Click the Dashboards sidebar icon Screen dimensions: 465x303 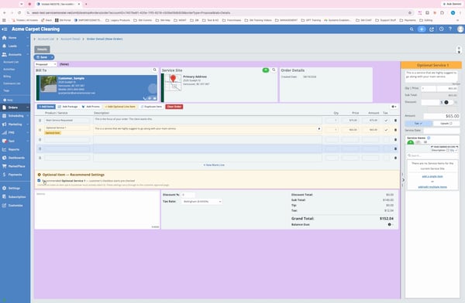4,158
